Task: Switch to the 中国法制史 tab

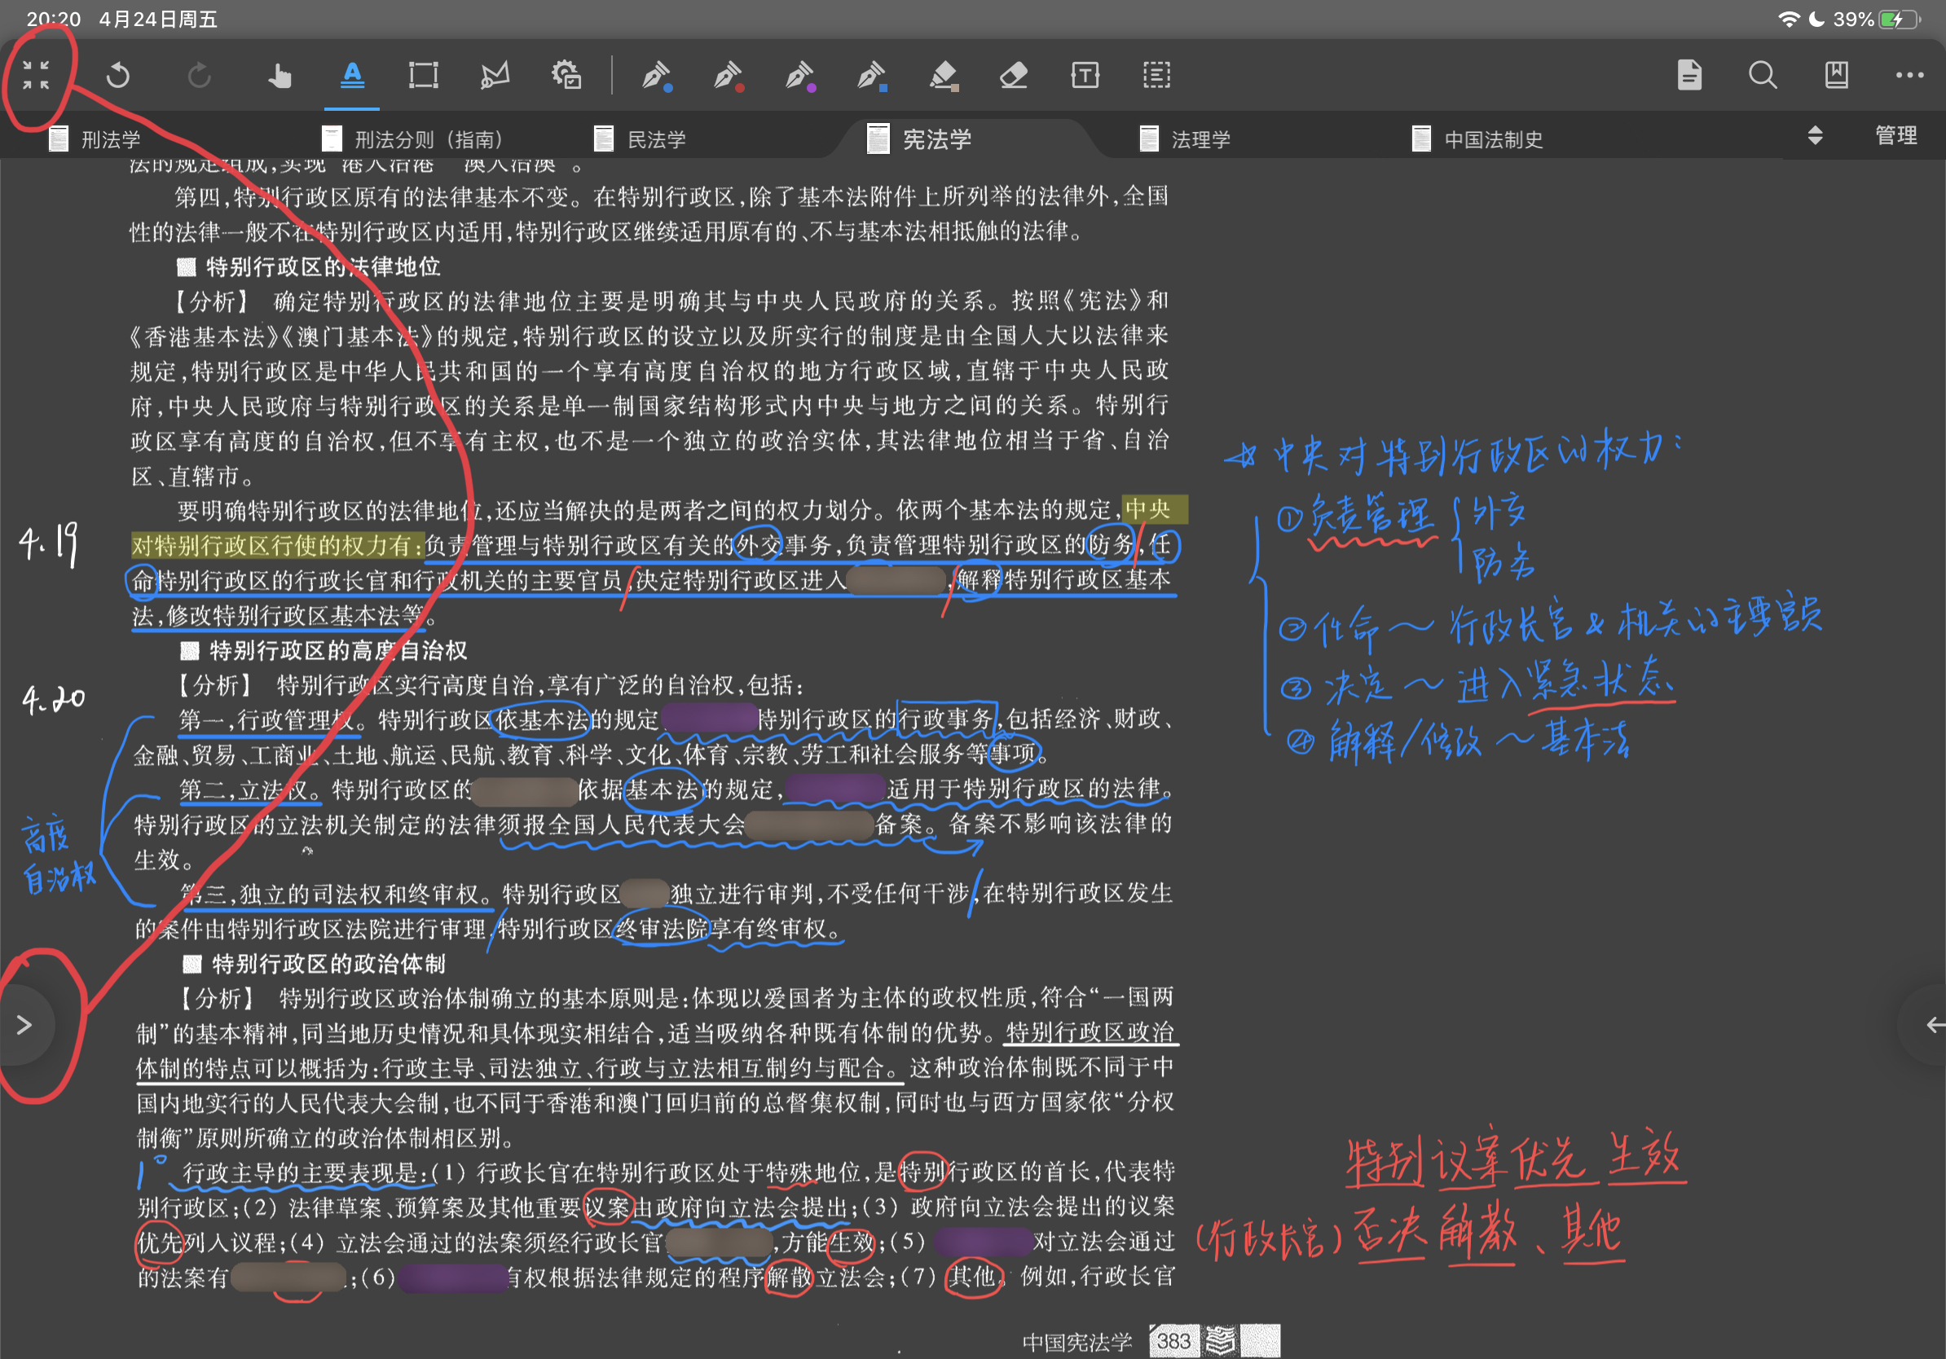Action: click(1493, 139)
